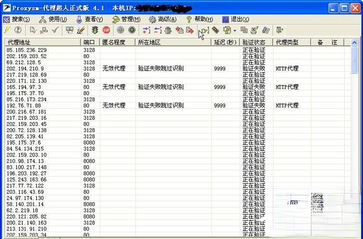Viewport: 363px width, 239px height.
Task: Select proxy row 85.185.236.229
Action: click(177, 50)
